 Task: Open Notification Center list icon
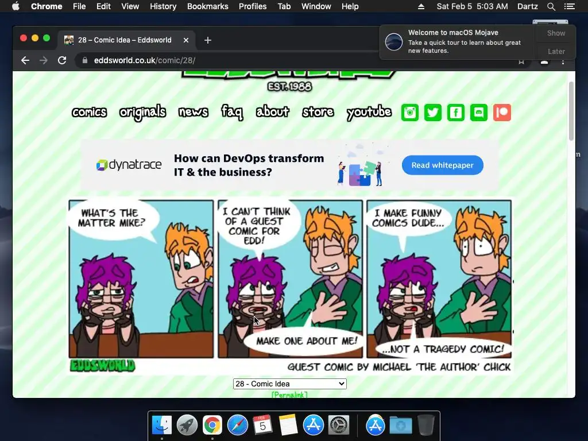pyautogui.click(x=570, y=6)
